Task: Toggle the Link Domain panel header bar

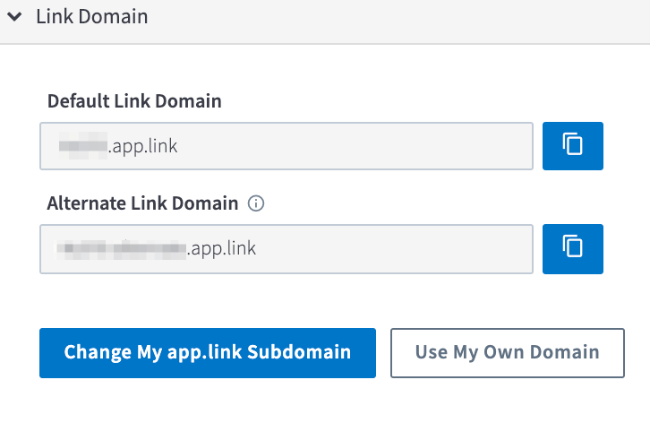Action: tap(325, 19)
